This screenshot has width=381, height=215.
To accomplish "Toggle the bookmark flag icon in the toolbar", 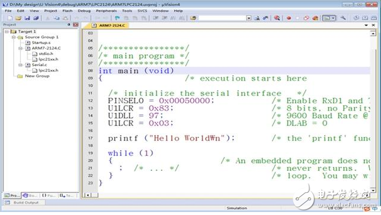I will [x=117, y=18].
